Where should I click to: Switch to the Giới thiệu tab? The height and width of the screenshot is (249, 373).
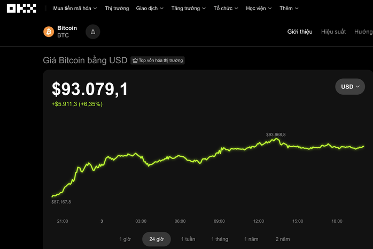coord(300,32)
